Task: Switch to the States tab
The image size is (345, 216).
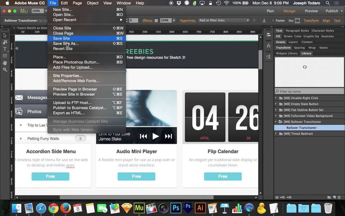Action: (x=323, y=47)
